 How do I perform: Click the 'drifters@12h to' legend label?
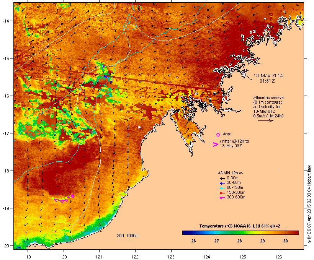tap(234, 141)
